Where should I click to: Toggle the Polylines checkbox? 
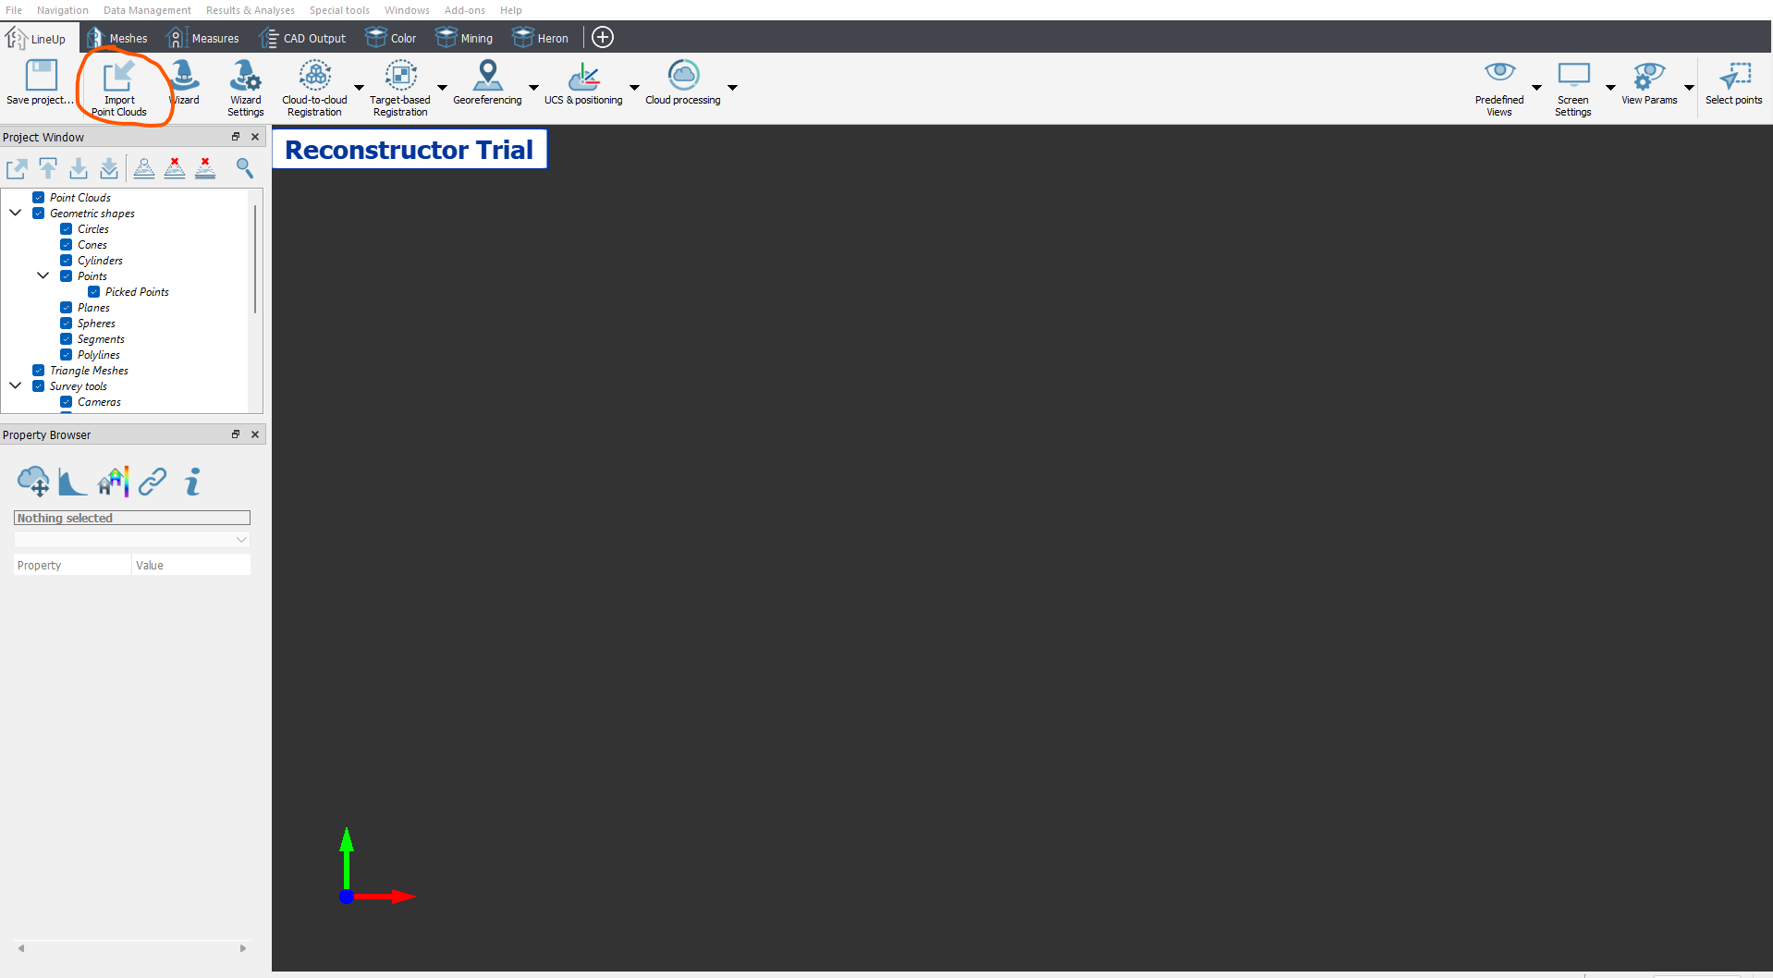pyautogui.click(x=67, y=354)
